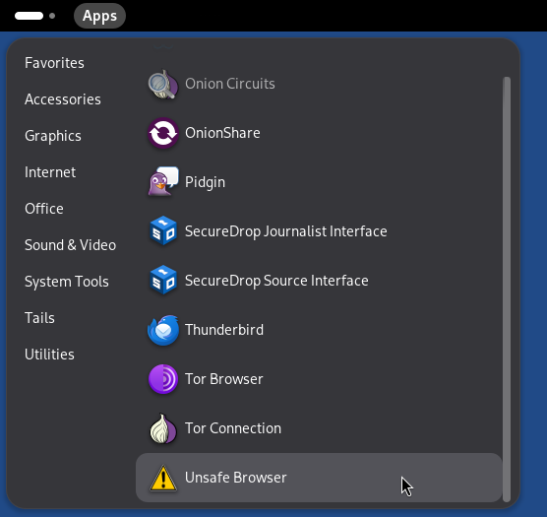Click the Thunderbird mail icon

[163, 330]
